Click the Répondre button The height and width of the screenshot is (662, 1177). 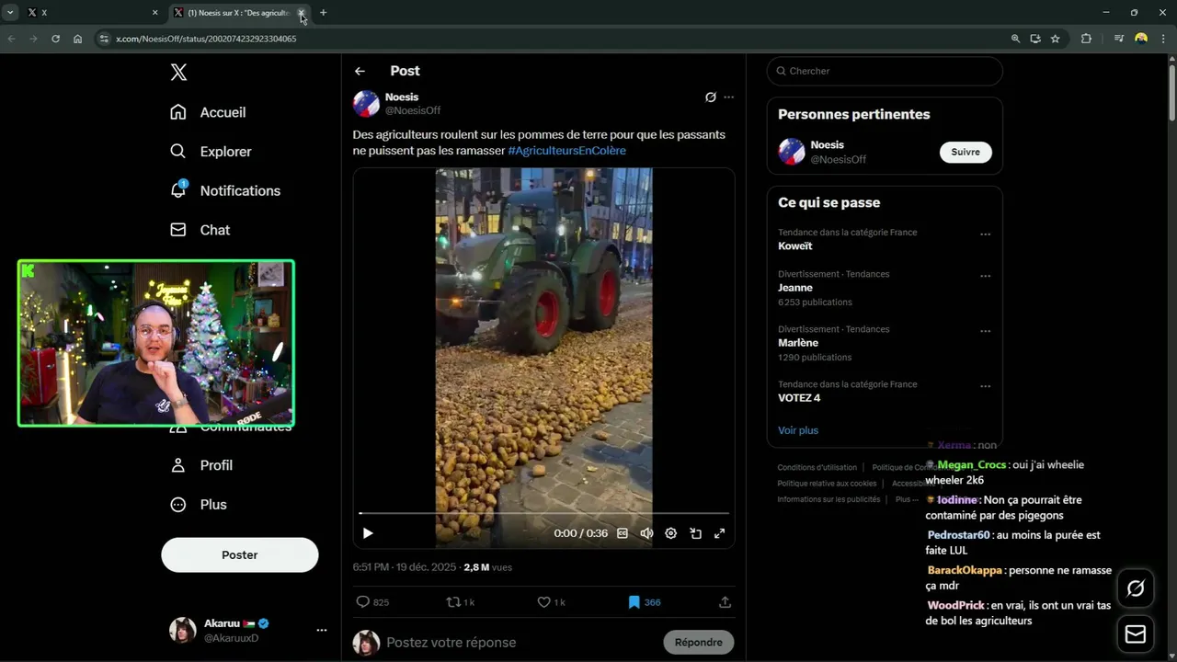point(699,642)
